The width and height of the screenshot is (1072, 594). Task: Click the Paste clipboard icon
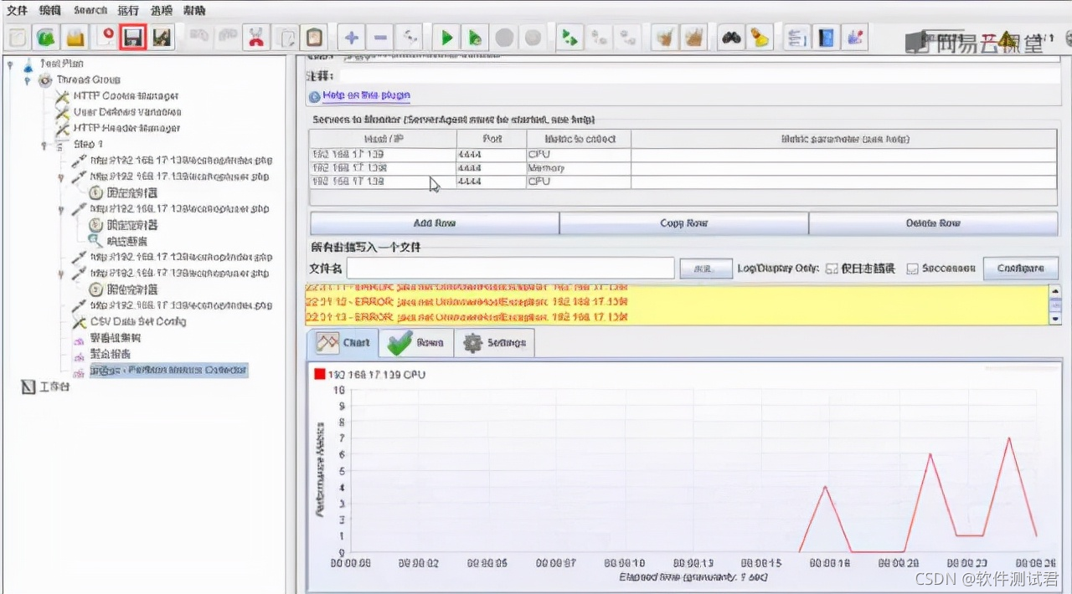click(x=314, y=37)
